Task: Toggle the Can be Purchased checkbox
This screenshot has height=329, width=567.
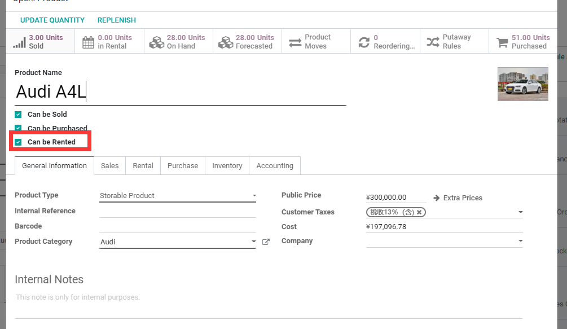Action: pyautogui.click(x=18, y=128)
